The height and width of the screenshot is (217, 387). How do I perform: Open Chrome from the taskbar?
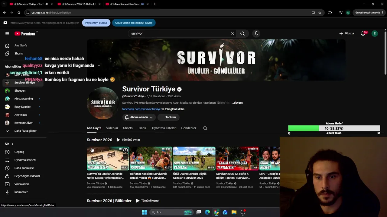tap(216, 212)
